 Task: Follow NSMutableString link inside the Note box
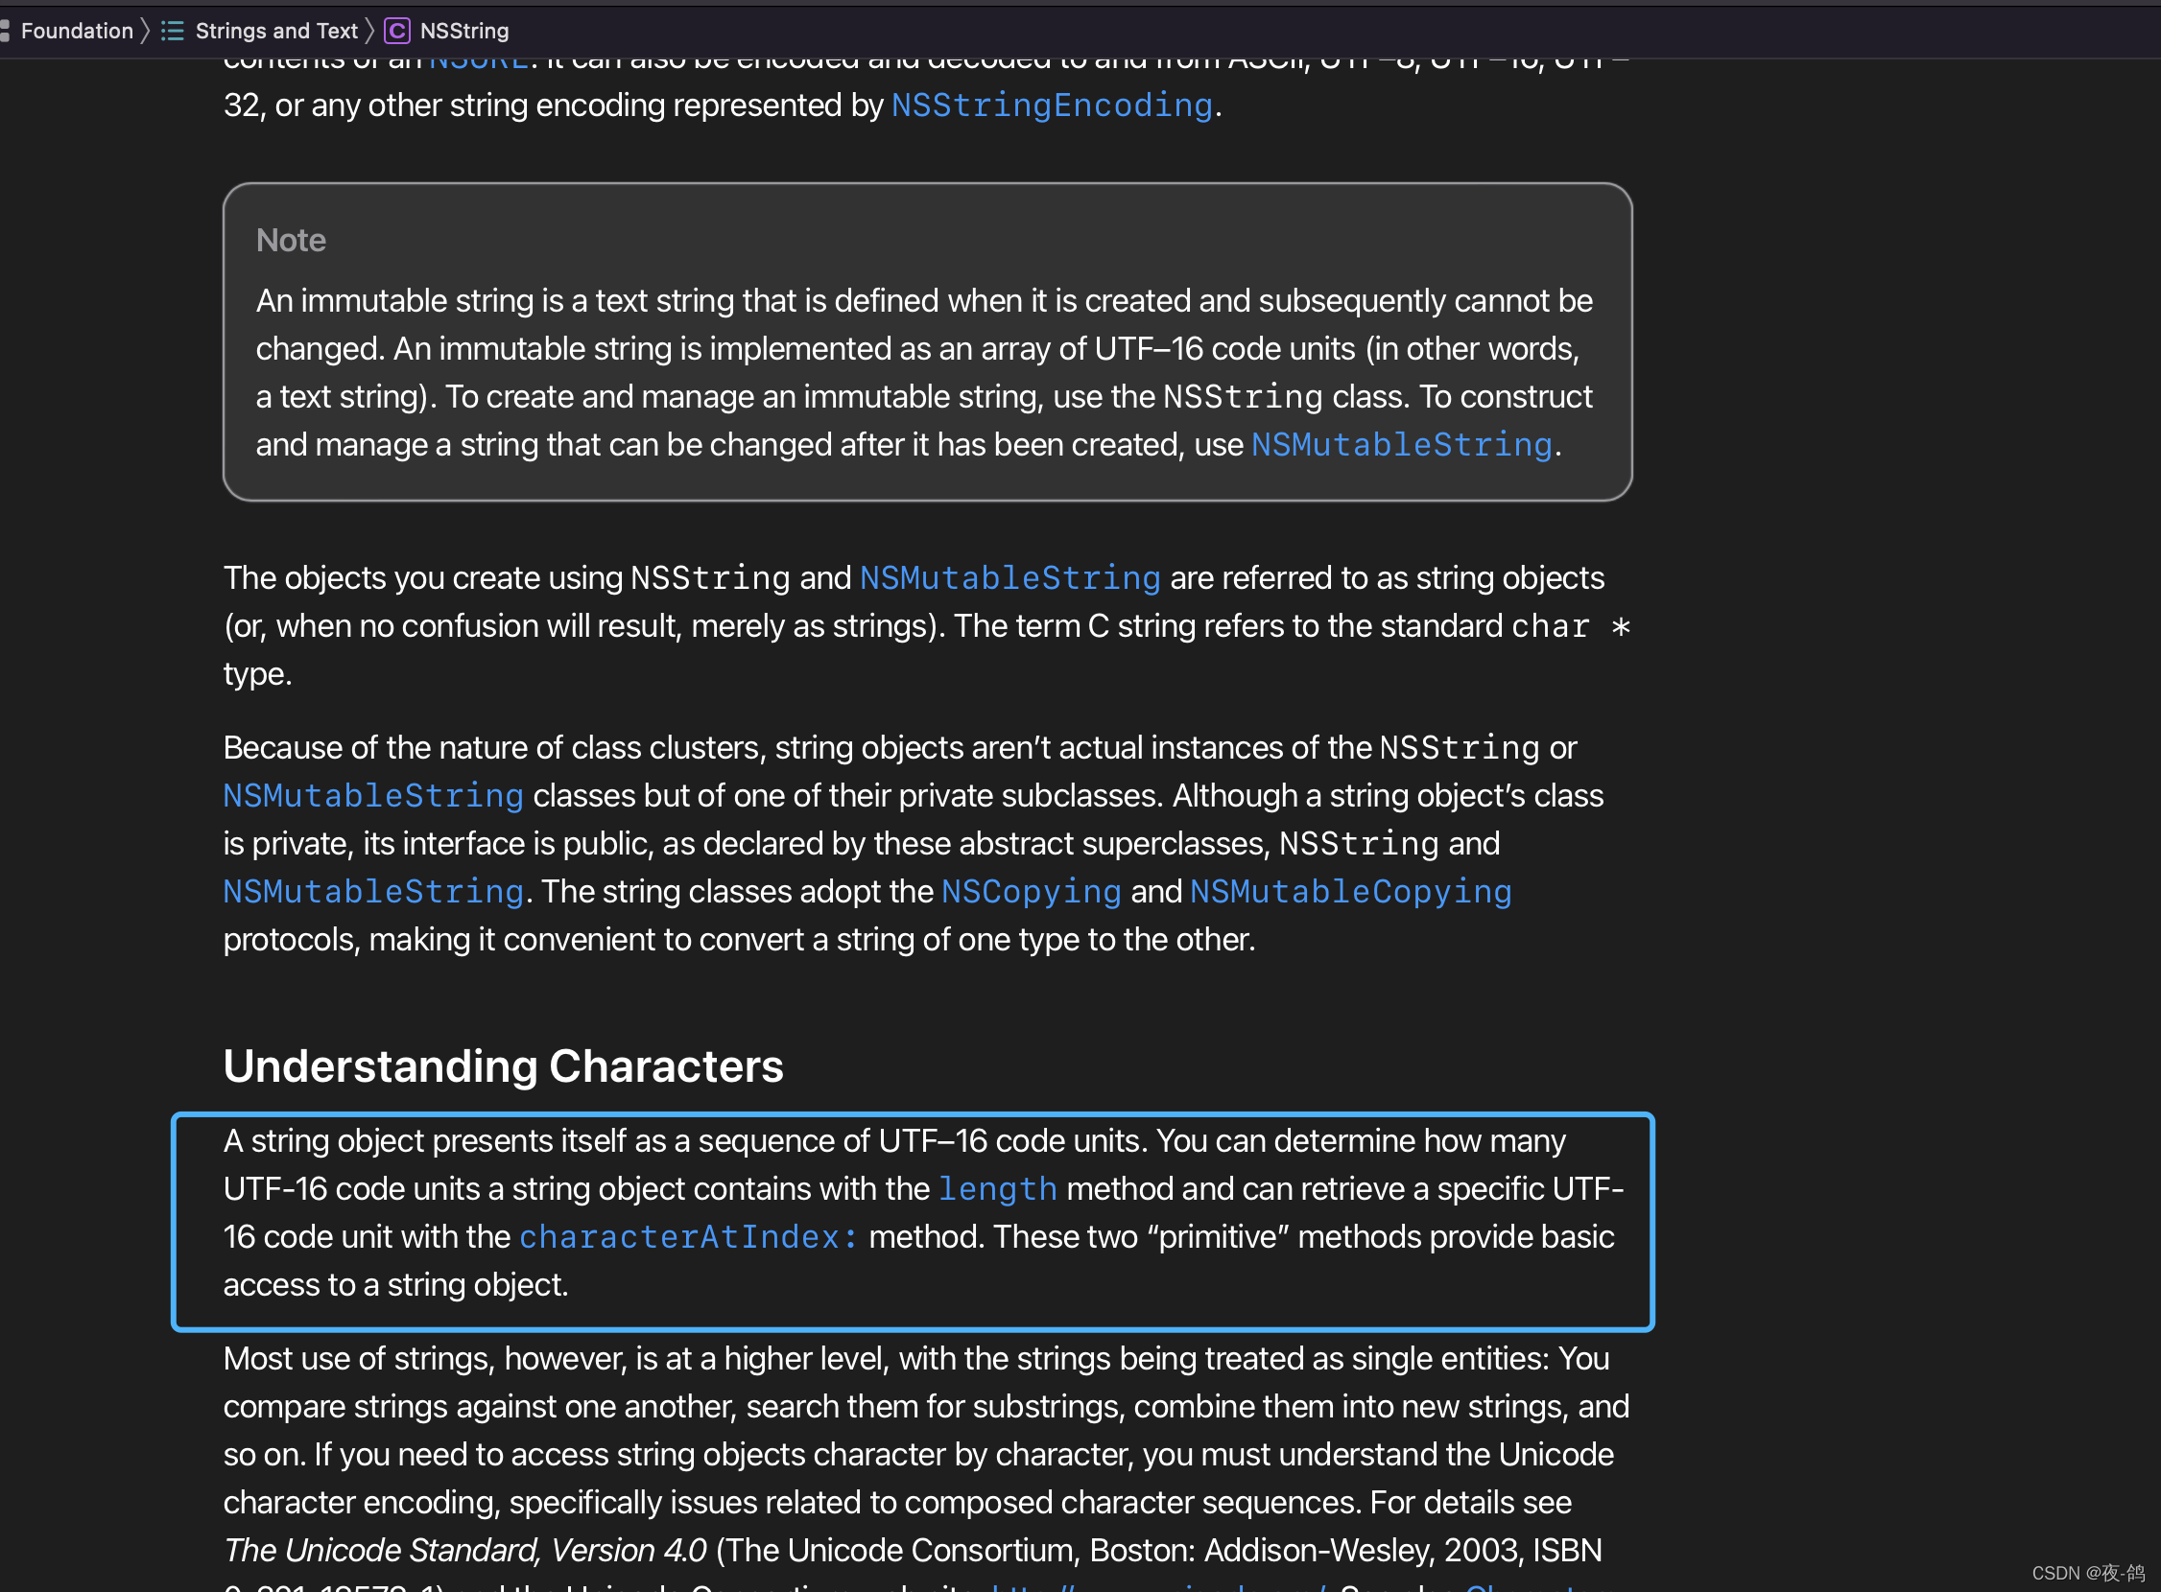click(1401, 444)
